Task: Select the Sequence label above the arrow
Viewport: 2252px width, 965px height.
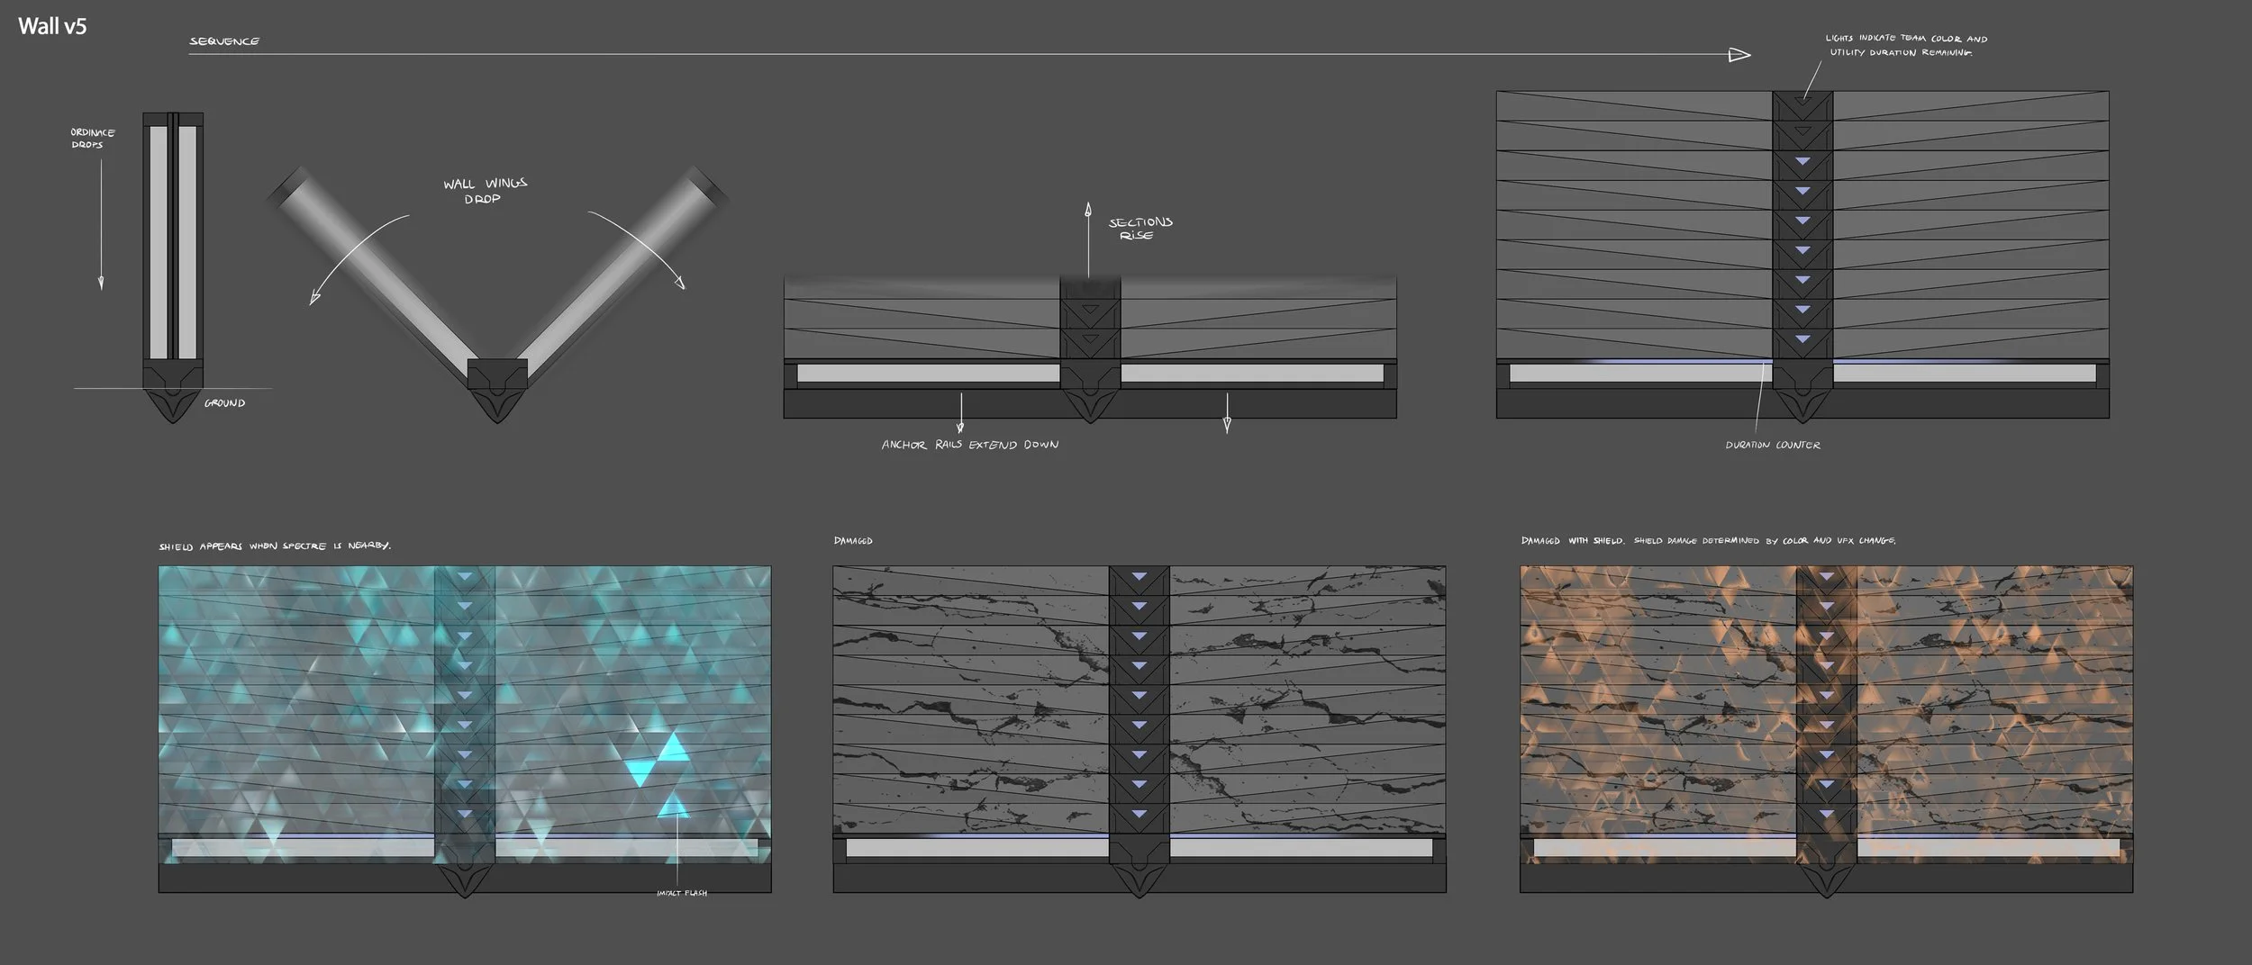Action: point(224,41)
